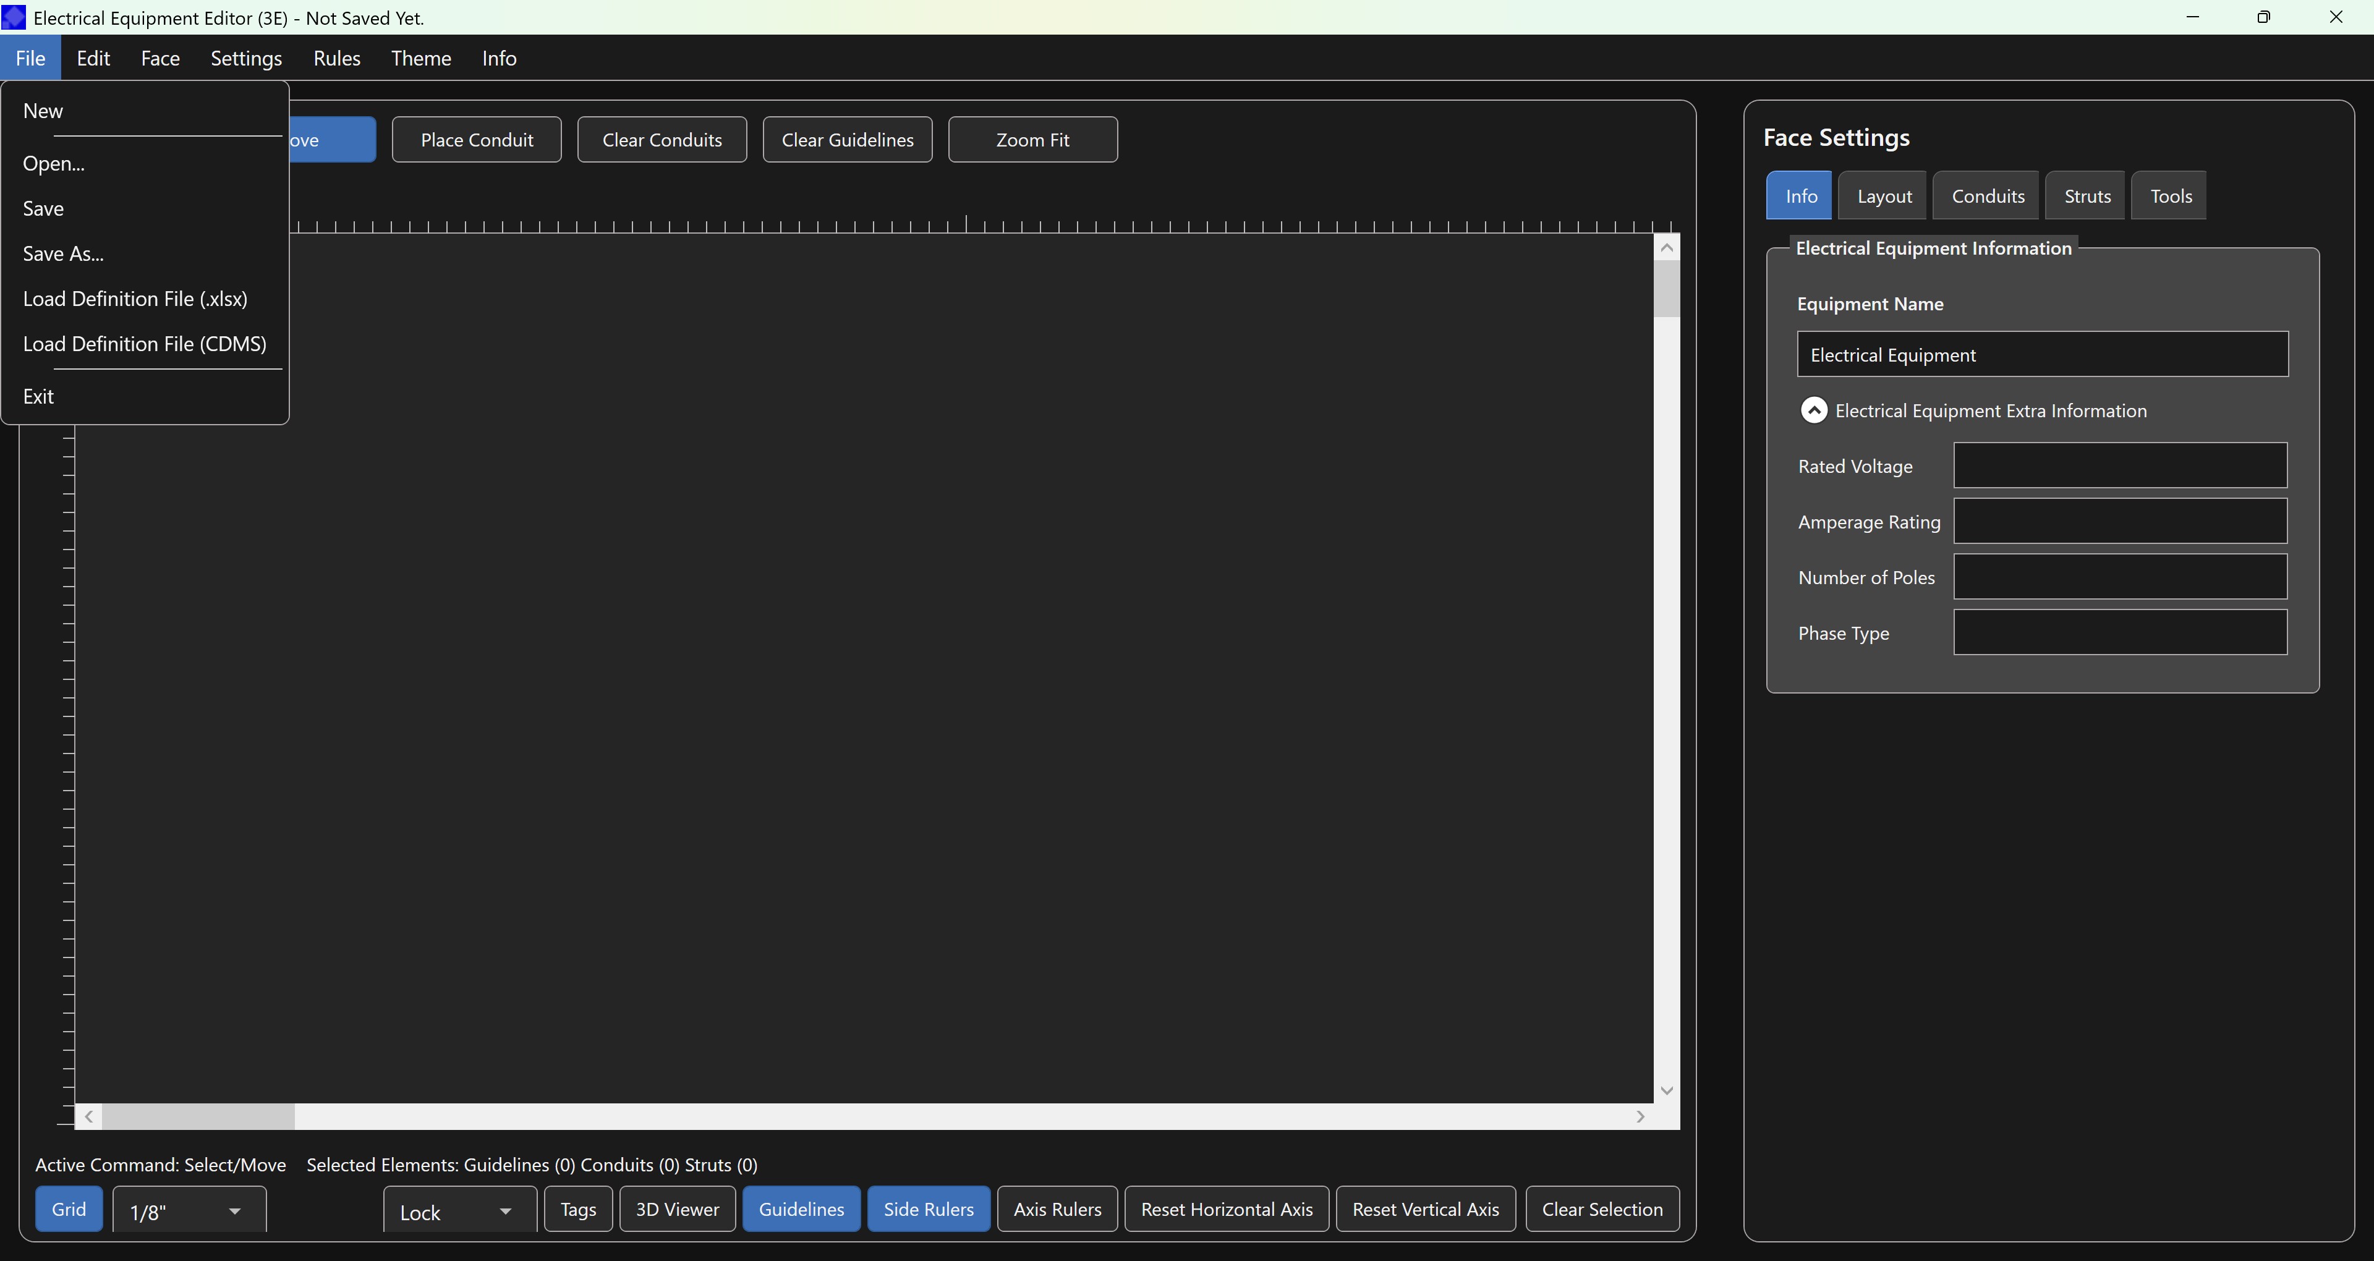Collapse the Electrical Equipment Extra Information section
Viewport: 2374px width, 1261px height.
(x=1815, y=409)
